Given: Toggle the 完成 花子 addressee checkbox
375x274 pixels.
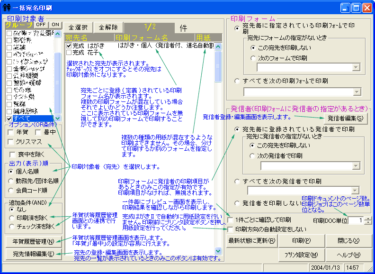Looking at the screenshot, I should [69, 53].
